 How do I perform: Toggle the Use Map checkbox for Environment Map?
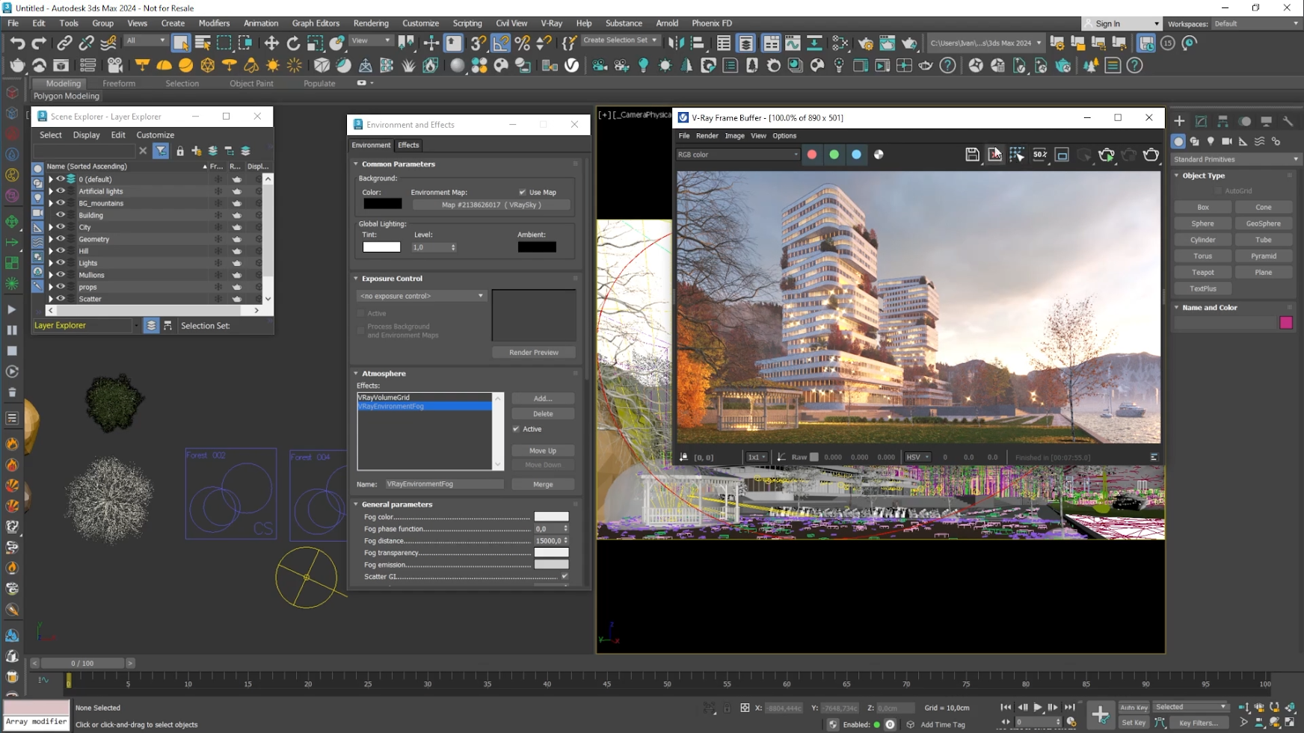[523, 192]
